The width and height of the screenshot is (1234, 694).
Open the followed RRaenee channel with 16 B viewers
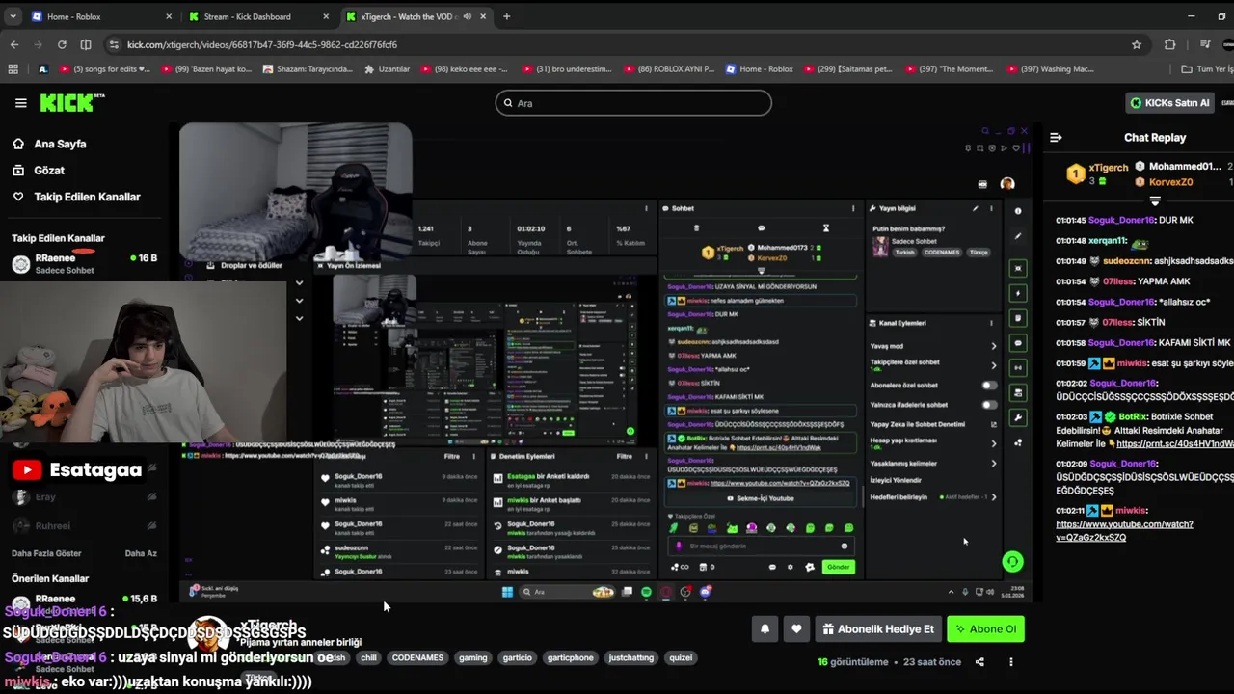pyautogui.click(x=84, y=264)
